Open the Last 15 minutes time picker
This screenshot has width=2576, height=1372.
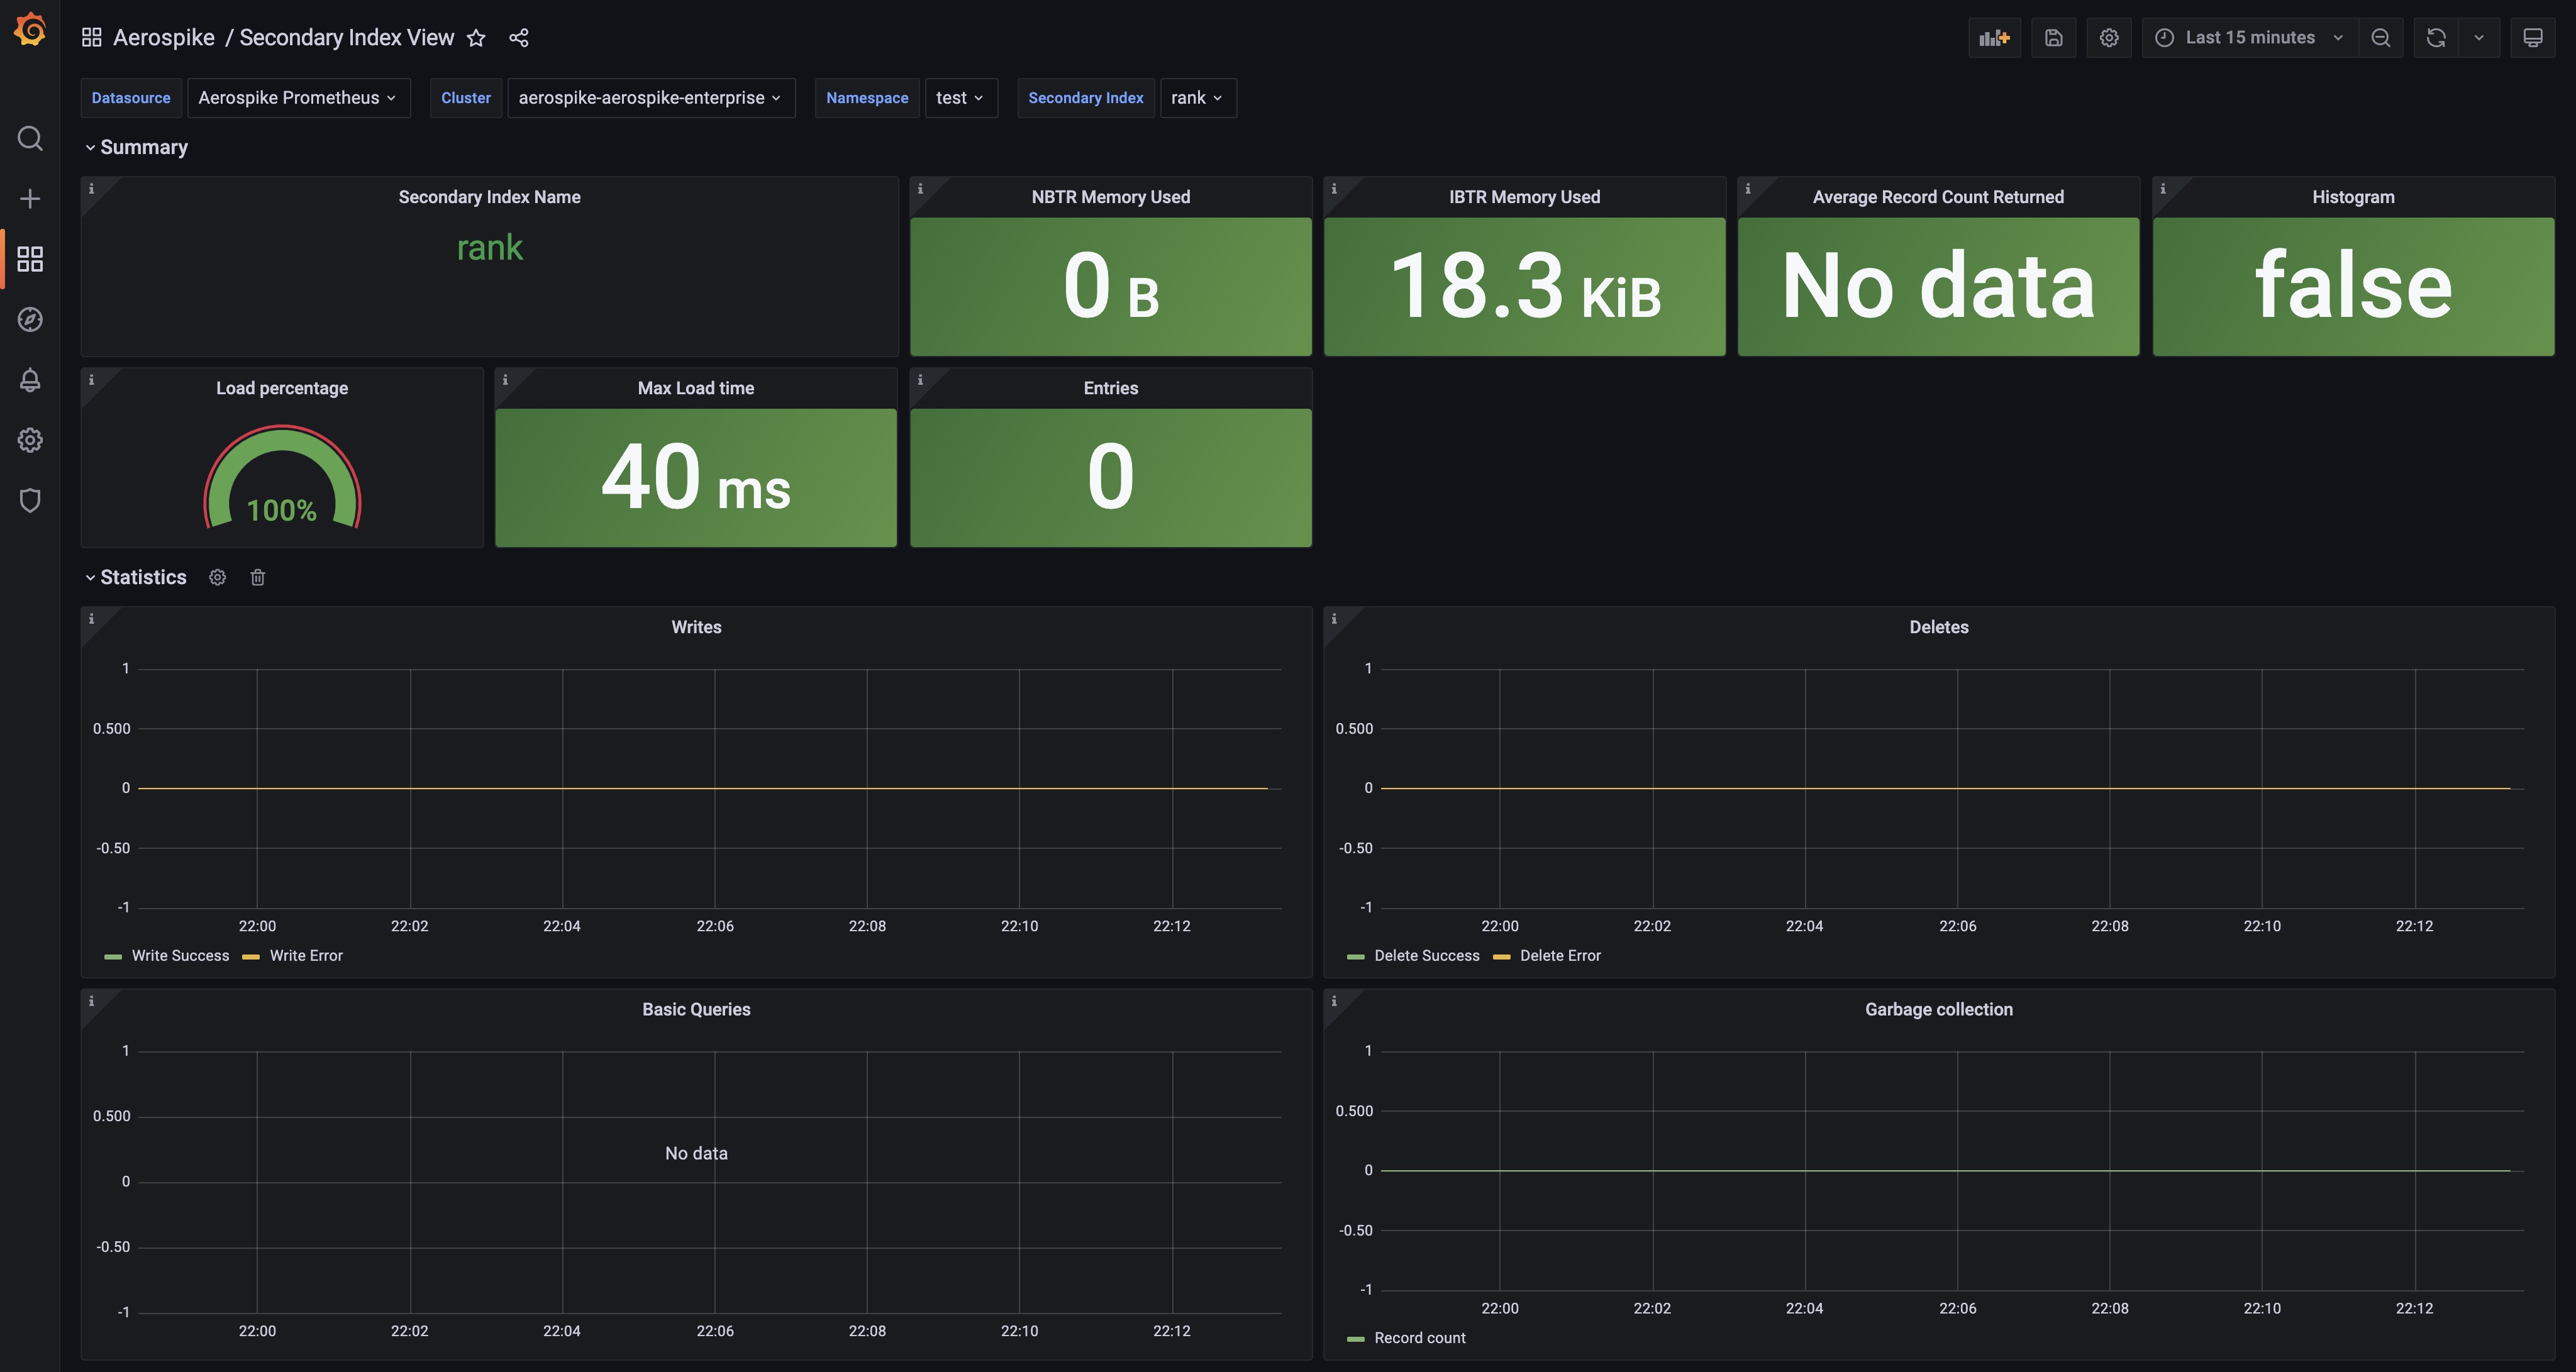point(2250,38)
